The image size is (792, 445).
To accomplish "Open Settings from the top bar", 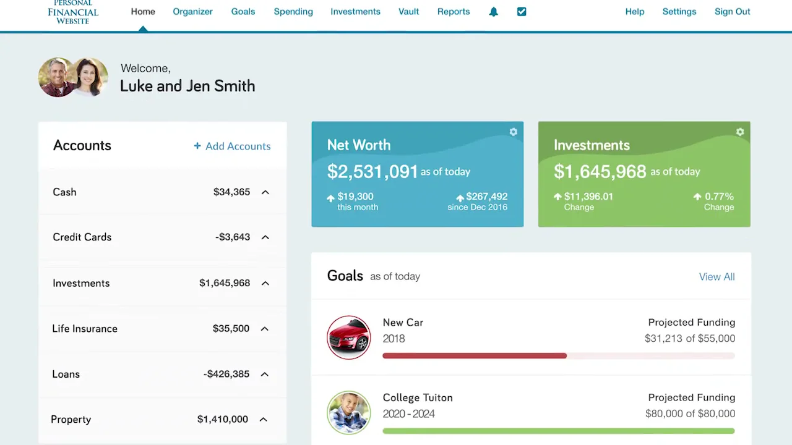I will pos(679,12).
